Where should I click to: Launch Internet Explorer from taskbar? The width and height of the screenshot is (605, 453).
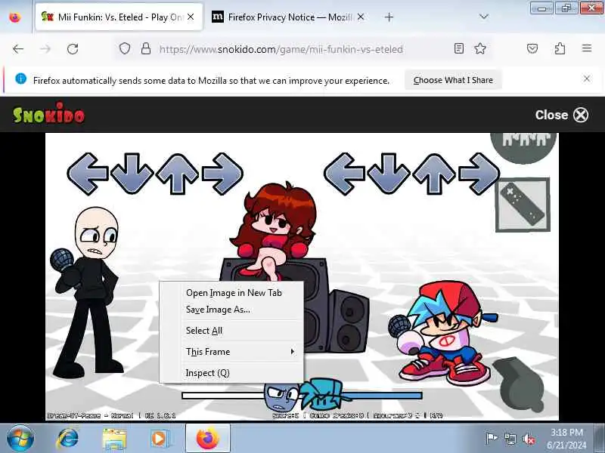click(x=68, y=439)
